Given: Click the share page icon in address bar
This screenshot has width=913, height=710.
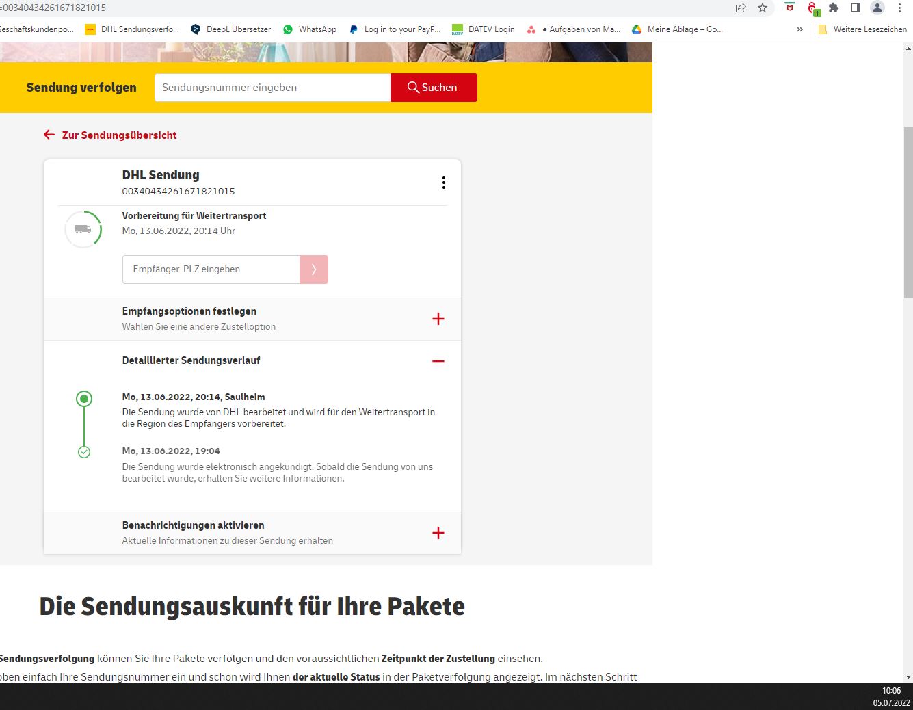Looking at the screenshot, I should (x=741, y=8).
